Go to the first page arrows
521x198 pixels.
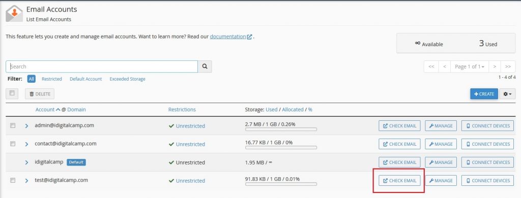point(431,67)
